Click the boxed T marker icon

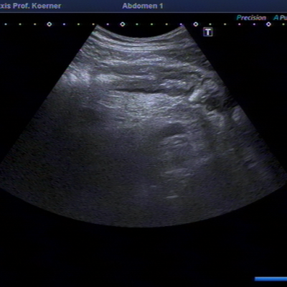(208, 32)
